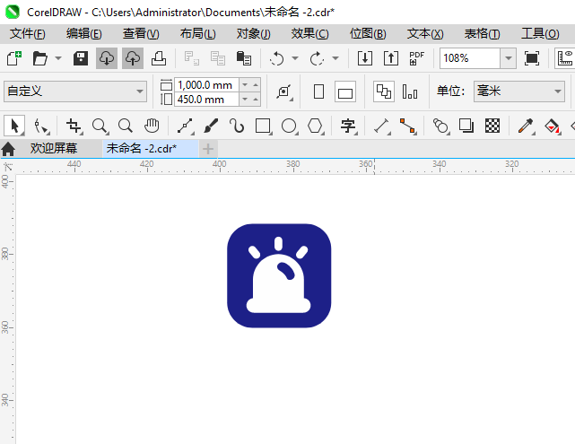Select the Color Eyedropper tool
The image size is (575, 444).
tap(526, 126)
